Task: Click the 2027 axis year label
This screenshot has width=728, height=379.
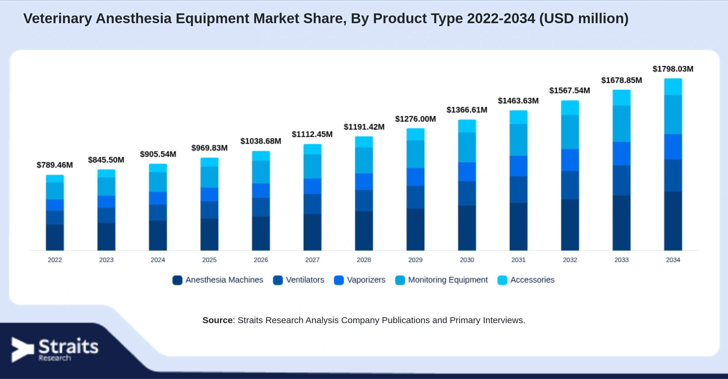Action: point(312,260)
